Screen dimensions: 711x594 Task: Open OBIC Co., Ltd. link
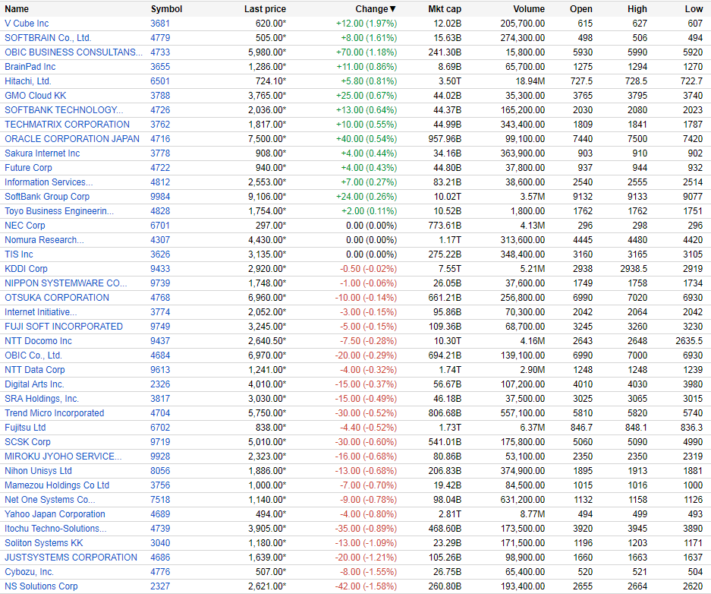pyautogui.click(x=33, y=355)
